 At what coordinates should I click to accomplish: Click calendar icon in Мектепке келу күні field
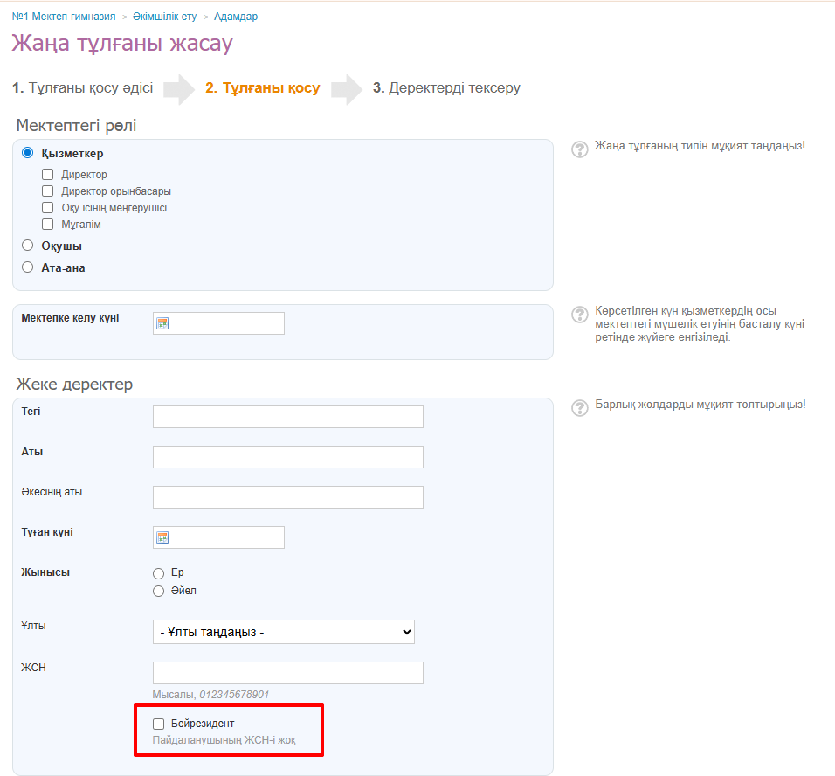(162, 323)
